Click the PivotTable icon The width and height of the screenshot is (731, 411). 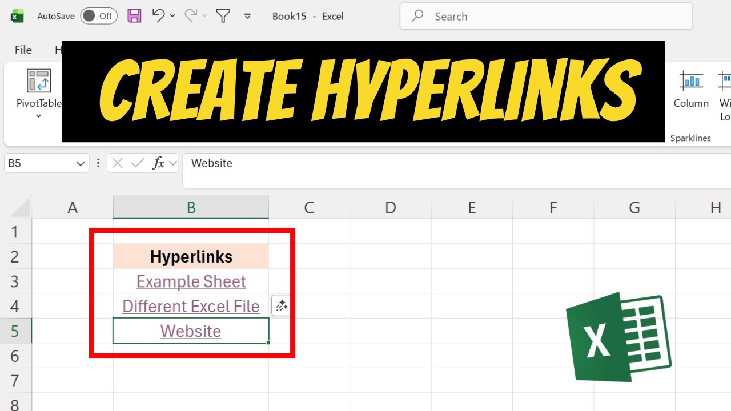tap(39, 80)
